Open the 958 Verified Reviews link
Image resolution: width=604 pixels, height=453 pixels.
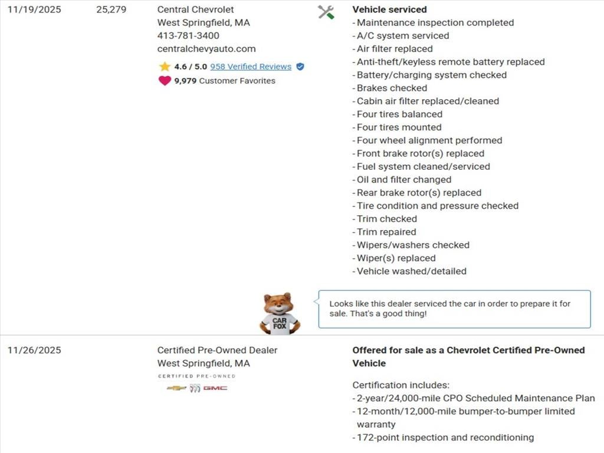point(251,67)
